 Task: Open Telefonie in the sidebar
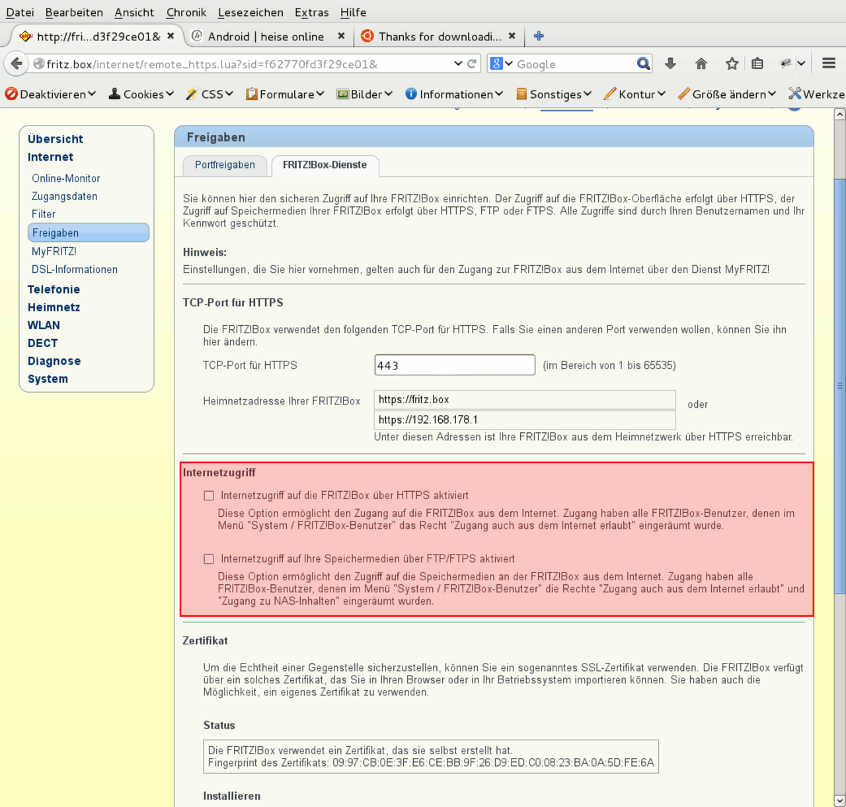(x=54, y=289)
